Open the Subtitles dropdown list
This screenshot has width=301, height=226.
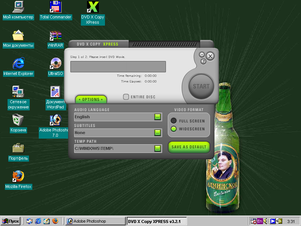click(x=157, y=133)
